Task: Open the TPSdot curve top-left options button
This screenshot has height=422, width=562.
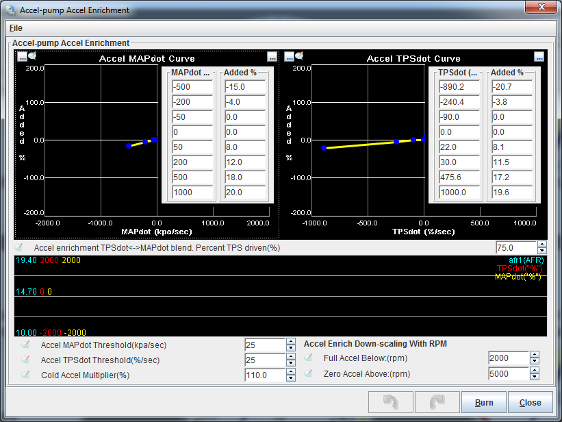Action: (x=289, y=56)
